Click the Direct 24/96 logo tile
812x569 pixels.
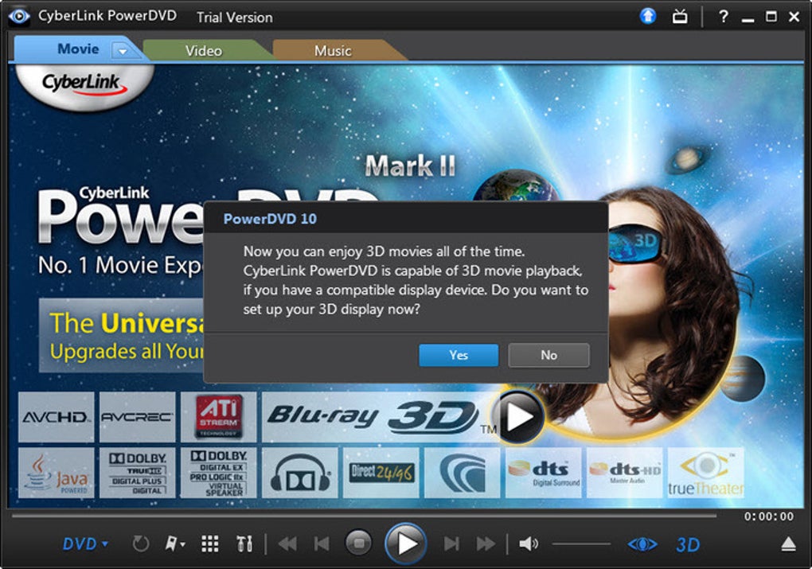point(381,473)
